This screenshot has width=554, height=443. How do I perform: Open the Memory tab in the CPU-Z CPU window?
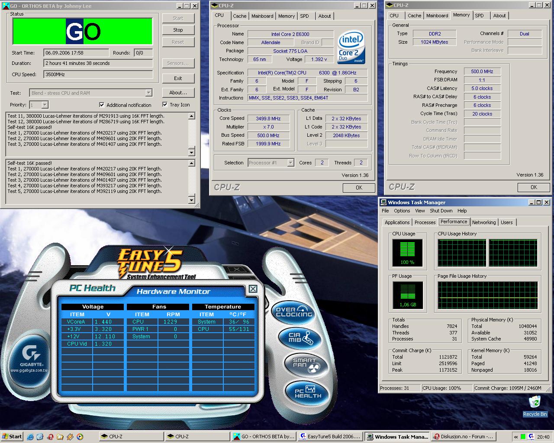pyautogui.click(x=287, y=16)
